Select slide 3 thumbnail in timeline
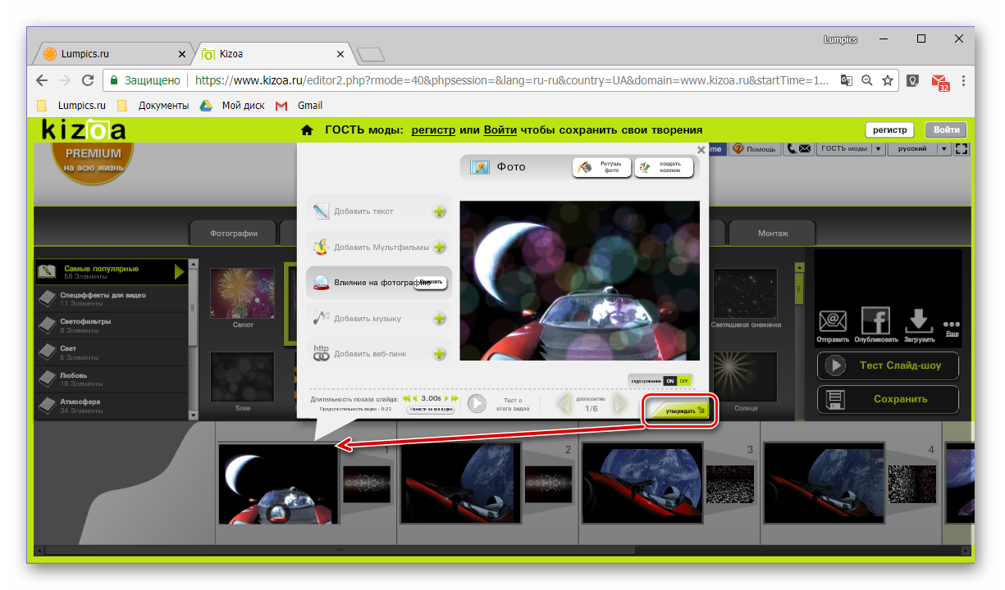 [x=642, y=483]
